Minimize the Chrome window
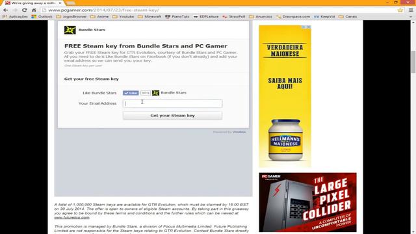Image resolution: width=416 pixels, height=234 pixels. (387, 3)
